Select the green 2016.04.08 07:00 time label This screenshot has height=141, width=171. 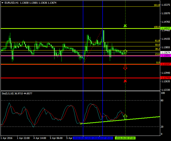coord(125,138)
